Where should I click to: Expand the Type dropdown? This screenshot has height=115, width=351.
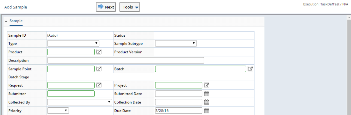[x=73, y=43]
